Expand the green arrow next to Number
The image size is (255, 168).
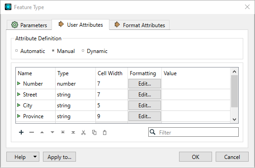point(19,83)
